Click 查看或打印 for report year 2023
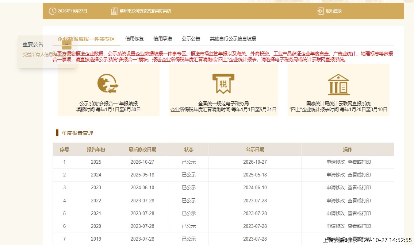This screenshot has width=414, height=245. [359, 187]
